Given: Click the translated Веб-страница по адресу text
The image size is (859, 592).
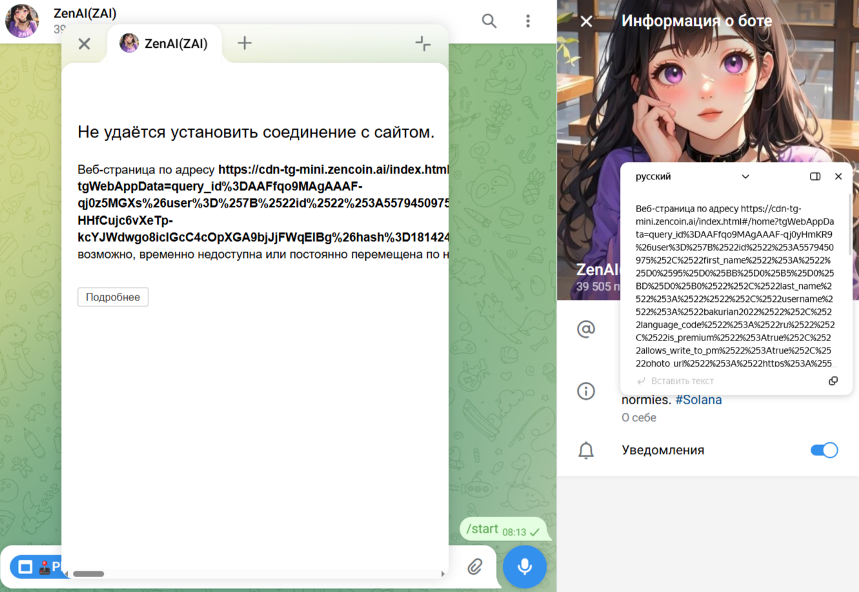Looking at the screenshot, I should pos(735,286).
